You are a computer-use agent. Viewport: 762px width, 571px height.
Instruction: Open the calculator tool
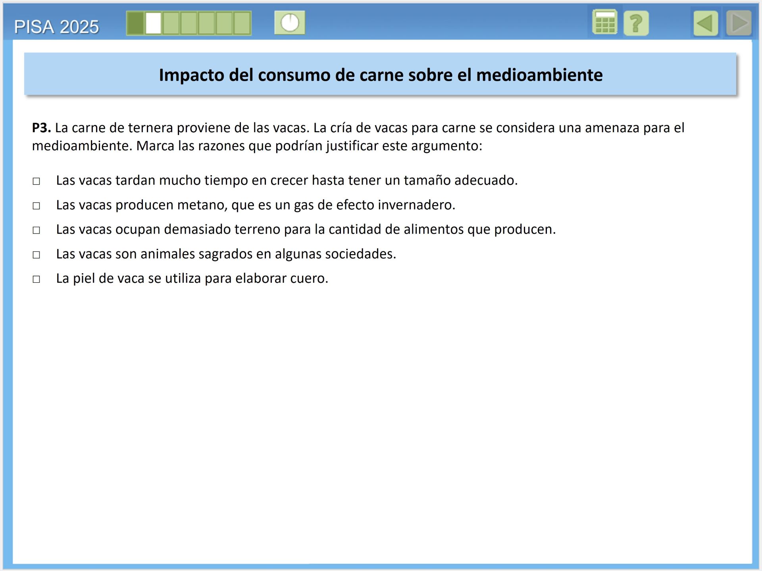click(604, 23)
